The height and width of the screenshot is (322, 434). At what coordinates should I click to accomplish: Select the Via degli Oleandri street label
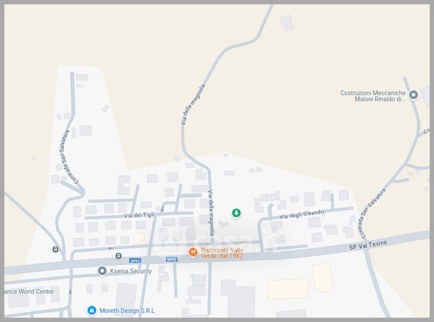302,214
